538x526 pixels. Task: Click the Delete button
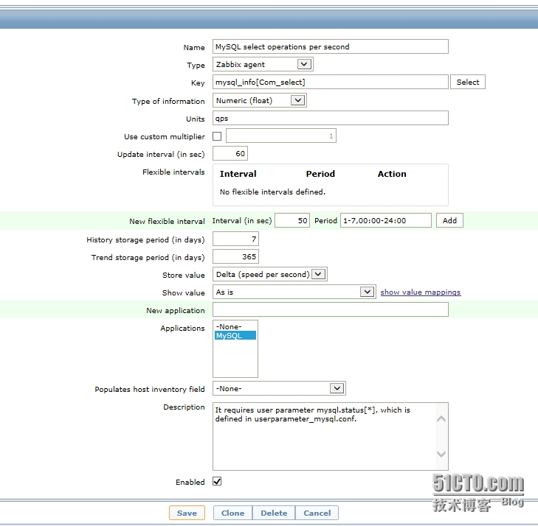coord(274,513)
